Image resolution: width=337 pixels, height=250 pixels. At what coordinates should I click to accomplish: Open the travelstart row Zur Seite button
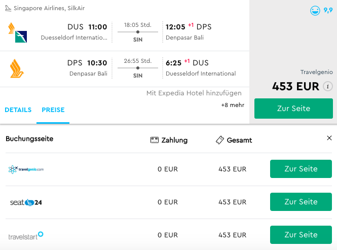301,235
